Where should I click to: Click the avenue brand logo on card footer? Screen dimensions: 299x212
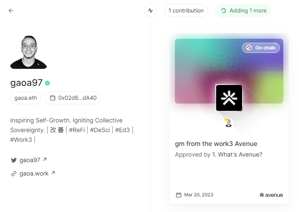(271, 195)
